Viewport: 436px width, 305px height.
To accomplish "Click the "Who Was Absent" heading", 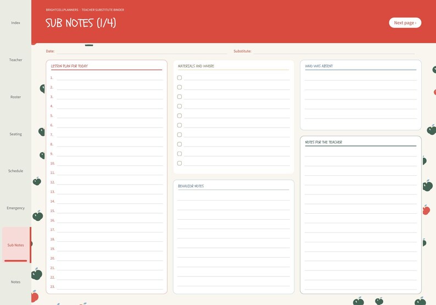I will (319, 66).
